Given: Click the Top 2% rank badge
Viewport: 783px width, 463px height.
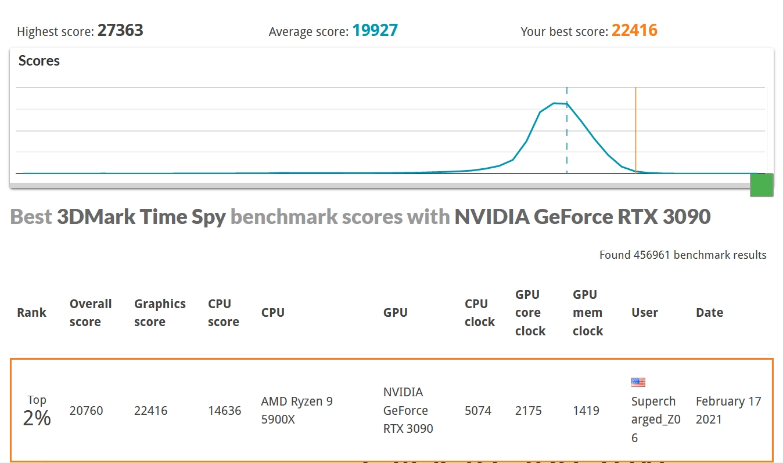Looking at the screenshot, I should pos(37,411).
